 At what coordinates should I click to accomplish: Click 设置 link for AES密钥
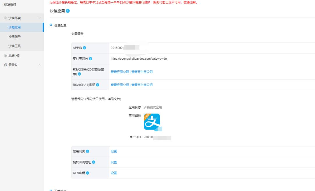coord(114,173)
